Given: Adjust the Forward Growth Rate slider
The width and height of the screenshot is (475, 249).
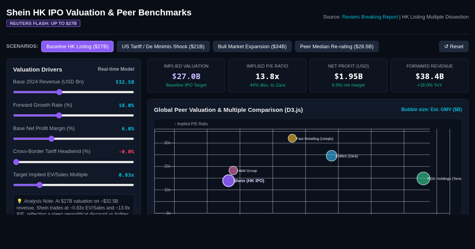Looking at the screenshot, I should click(74, 115).
